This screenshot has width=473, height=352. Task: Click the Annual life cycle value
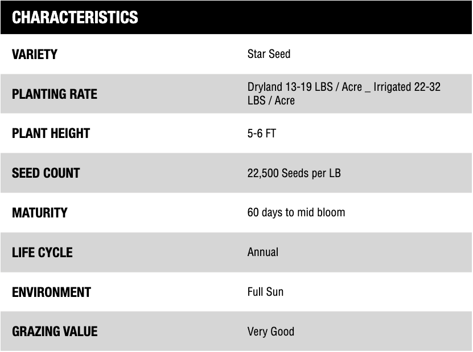point(262,252)
